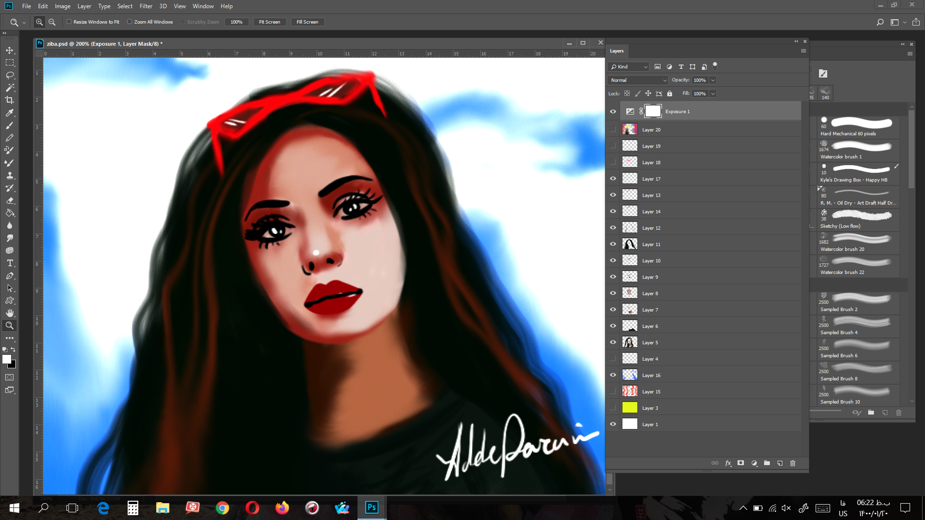Viewport: 925px width, 520px height.
Task: Click the Zoom In magnifier option
Action: [x=40, y=22]
